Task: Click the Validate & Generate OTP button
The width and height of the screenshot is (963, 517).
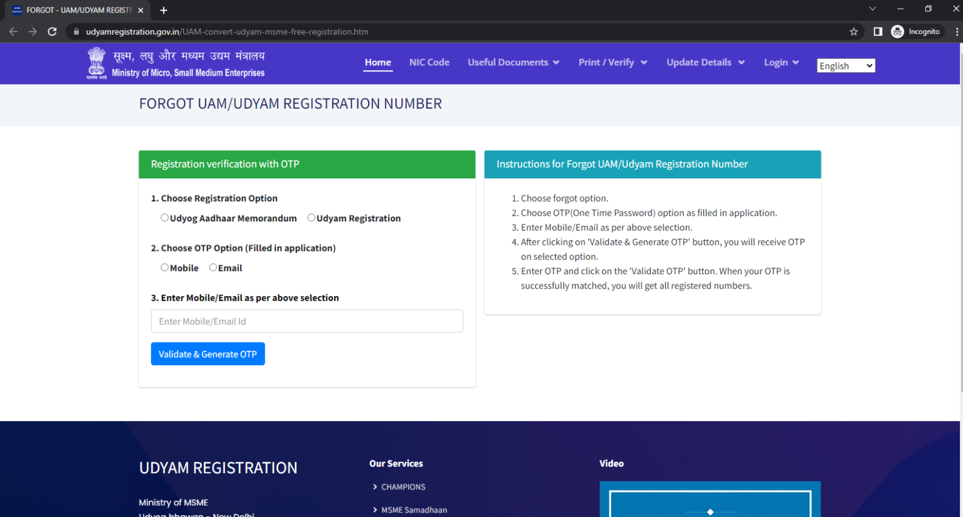Action: point(208,353)
